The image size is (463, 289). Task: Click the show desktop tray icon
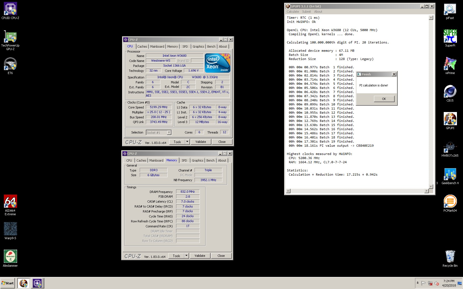pos(459,283)
